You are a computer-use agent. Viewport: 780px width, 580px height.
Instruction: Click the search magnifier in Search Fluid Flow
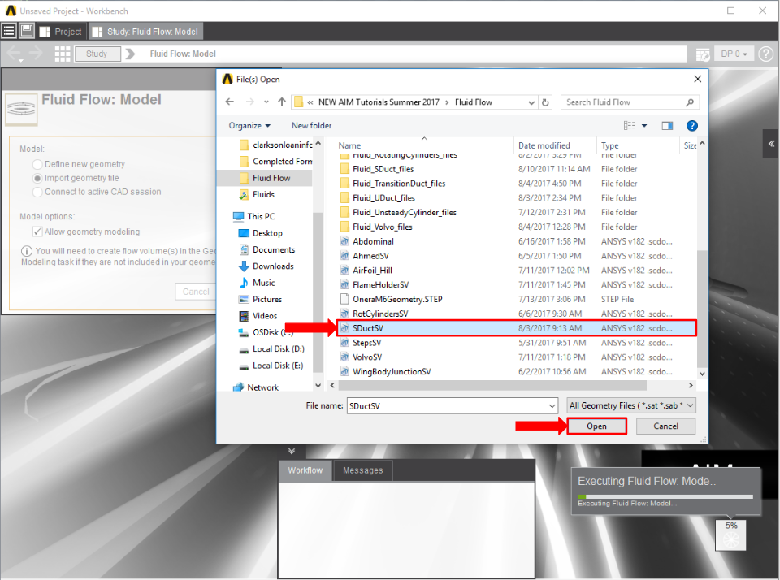pyautogui.click(x=690, y=102)
